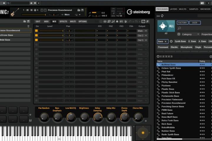212x141 pixels.
Task: Clear all filter tags with circled X
Action: pyautogui.click(x=171, y=41)
